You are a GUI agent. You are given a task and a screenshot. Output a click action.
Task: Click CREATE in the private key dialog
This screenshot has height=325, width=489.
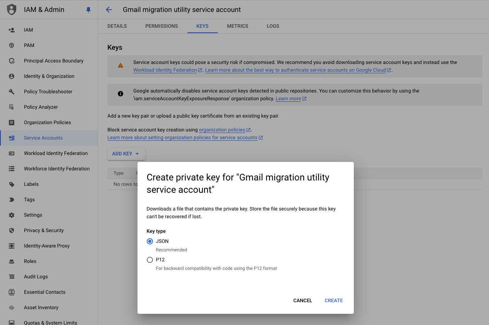click(334, 301)
